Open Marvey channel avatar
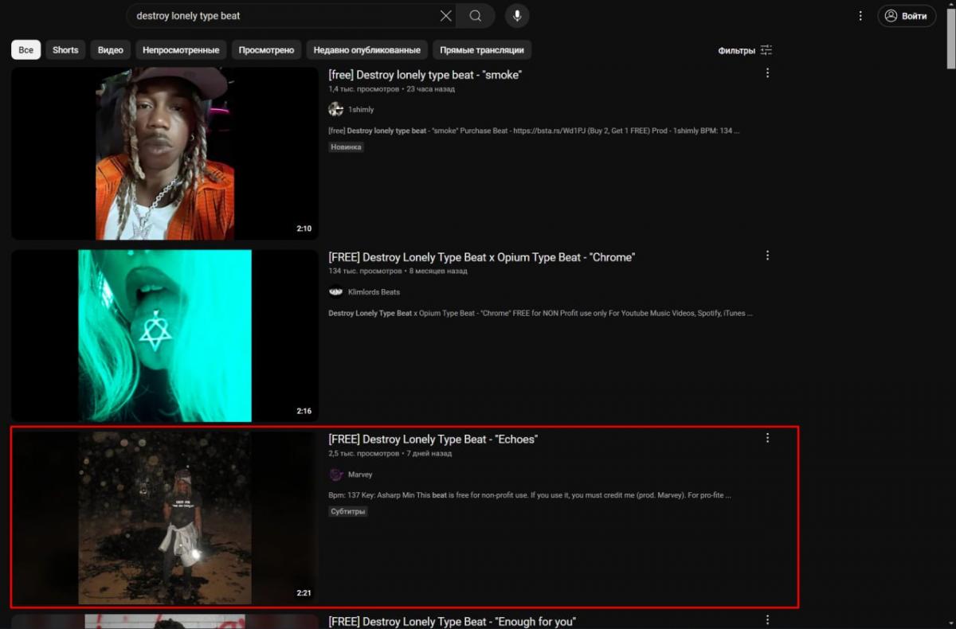This screenshot has height=629, width=956. (x=335, y=475)
